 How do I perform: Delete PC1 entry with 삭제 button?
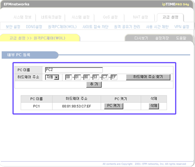154,106
